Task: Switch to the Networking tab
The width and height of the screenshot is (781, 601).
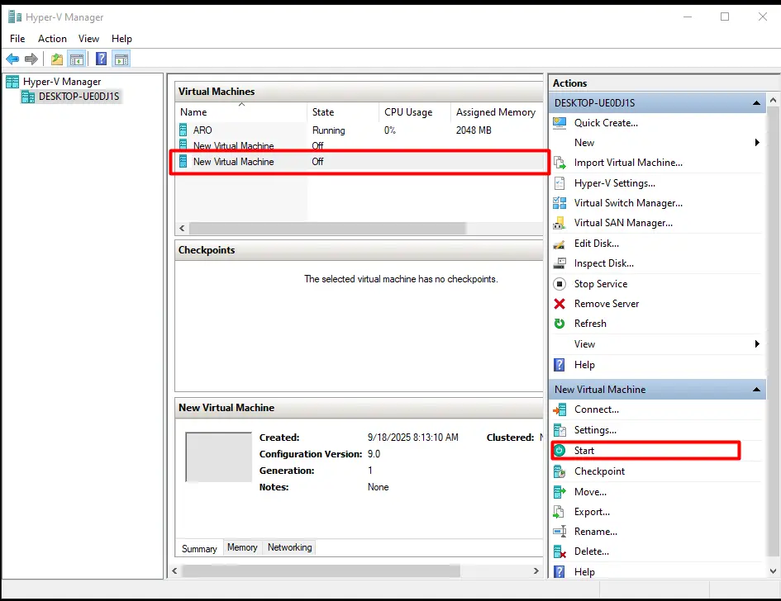Action: tap(290, 547)
